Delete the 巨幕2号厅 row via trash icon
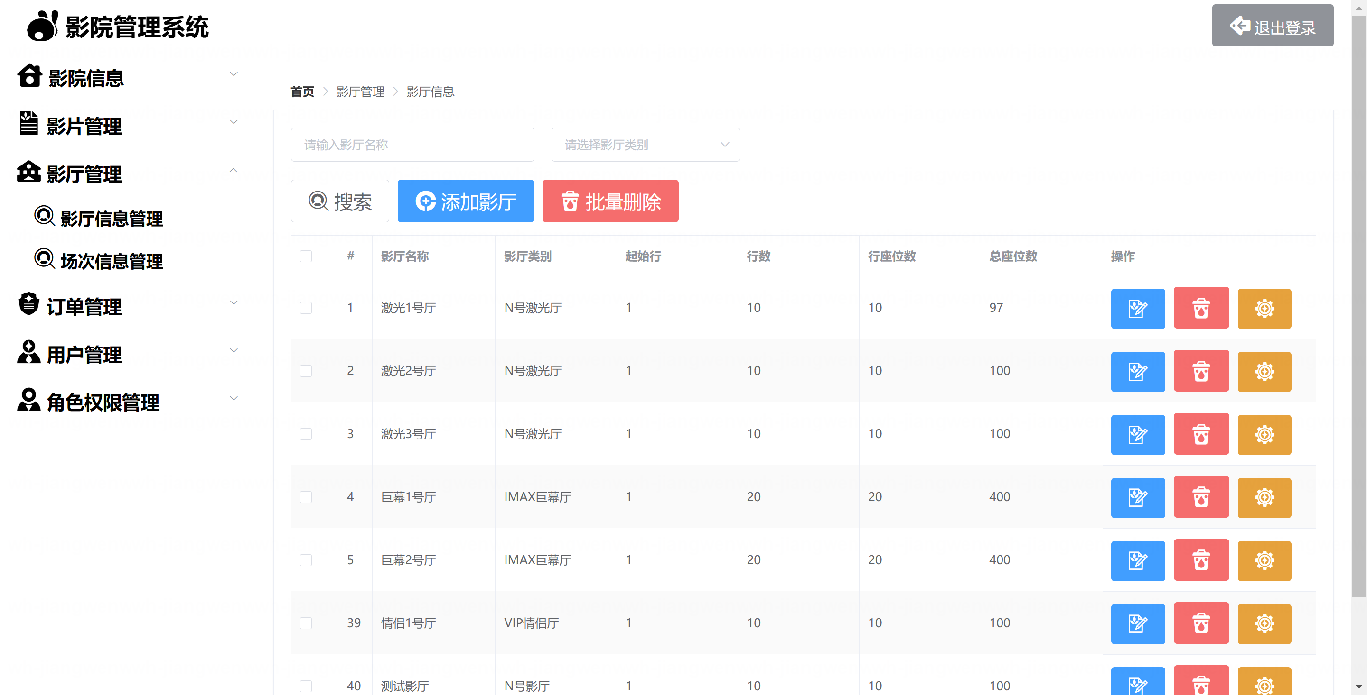Screen dimensions: 1367x695 (1200, 560)
